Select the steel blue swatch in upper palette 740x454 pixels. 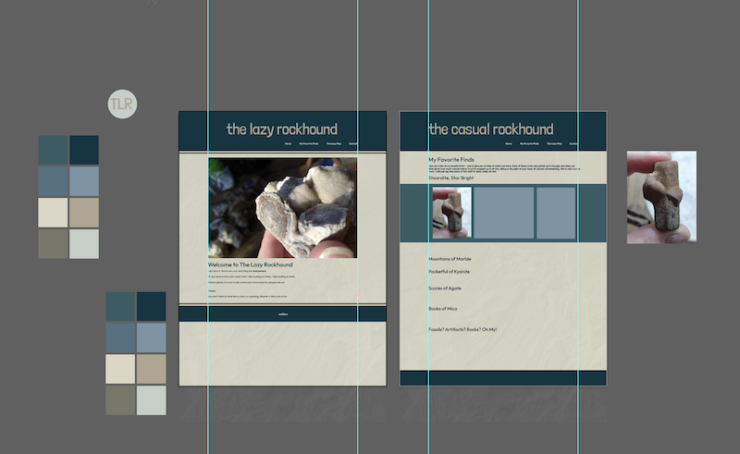coord(53,181)
